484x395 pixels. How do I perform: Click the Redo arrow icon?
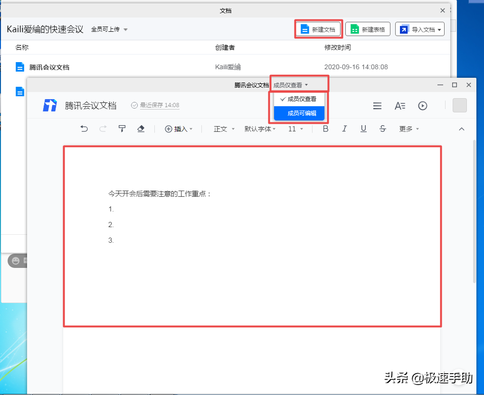click(103, 129)
